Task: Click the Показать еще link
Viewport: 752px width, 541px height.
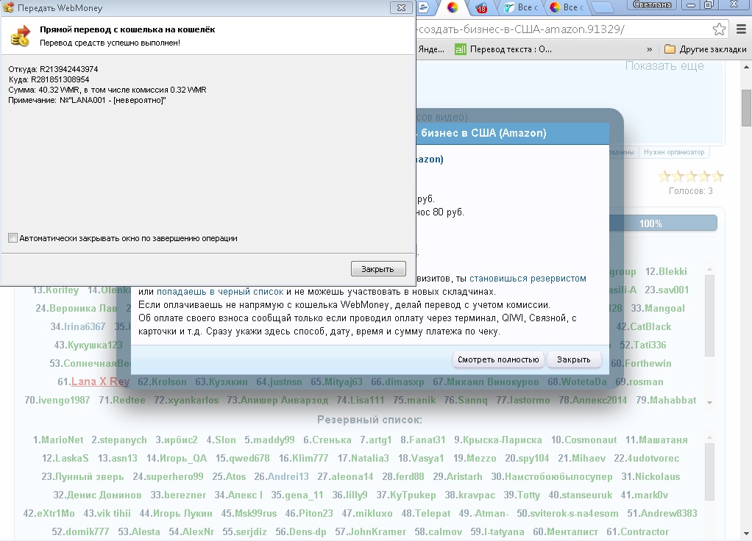Action: coord(664,66)
